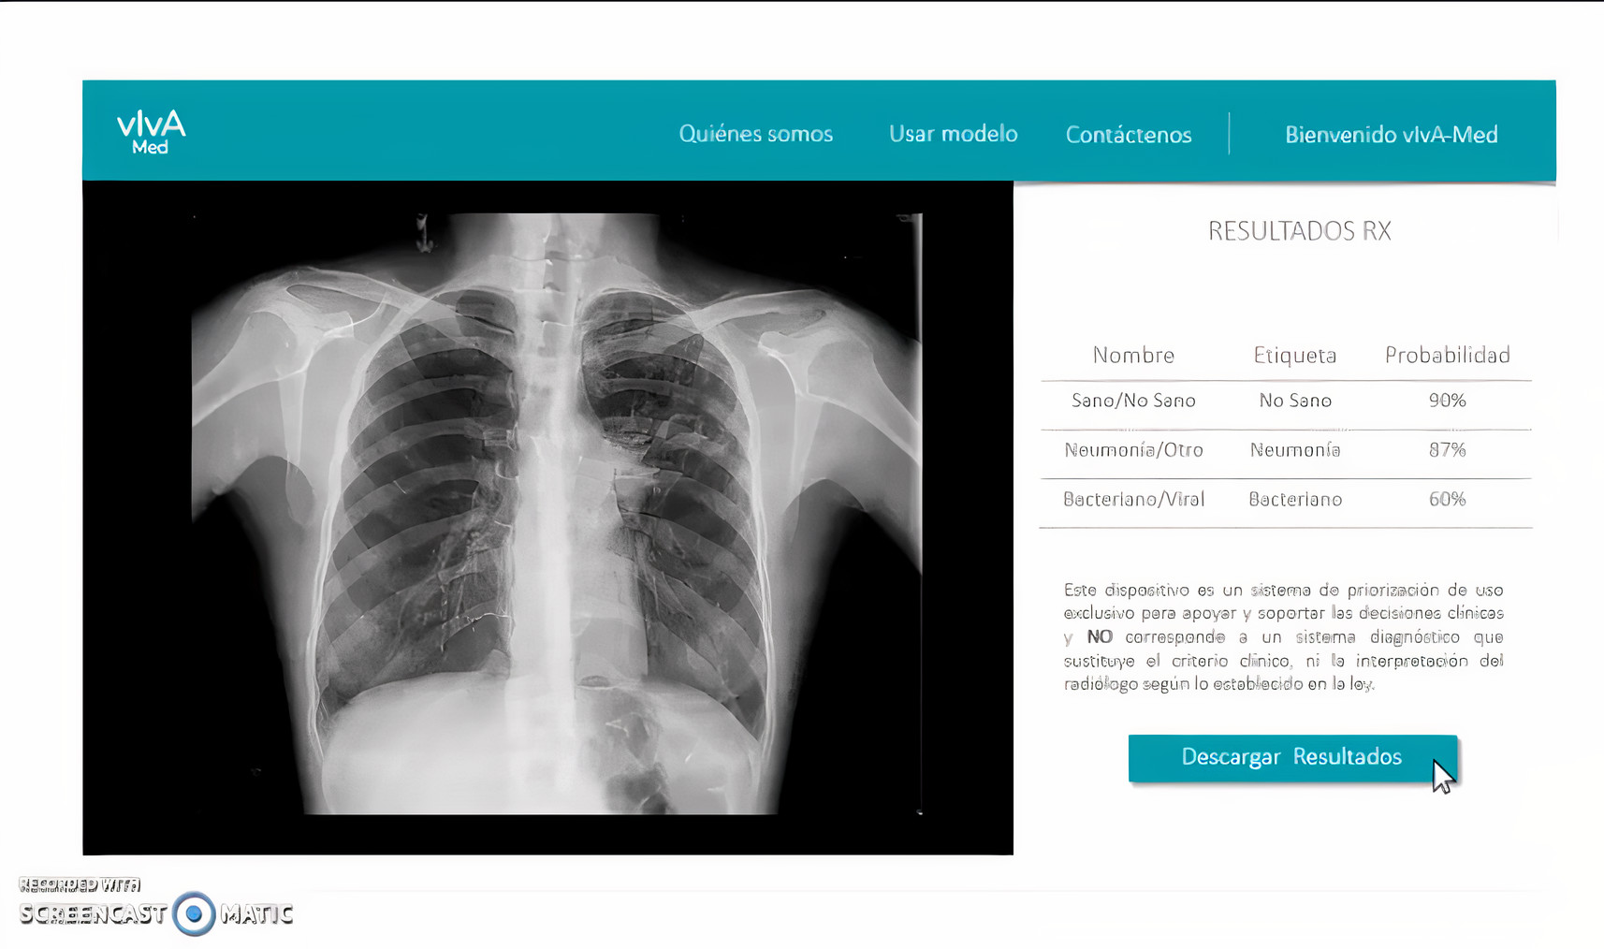Select the Sano/No Sano row name
Screen dimensions: 1604x949
coord(1132,401)
